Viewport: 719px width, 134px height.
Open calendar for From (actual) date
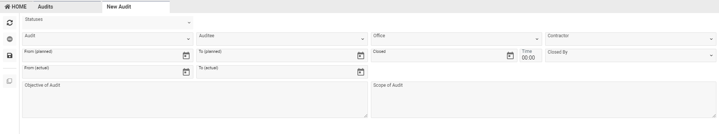tap(186, 72)
